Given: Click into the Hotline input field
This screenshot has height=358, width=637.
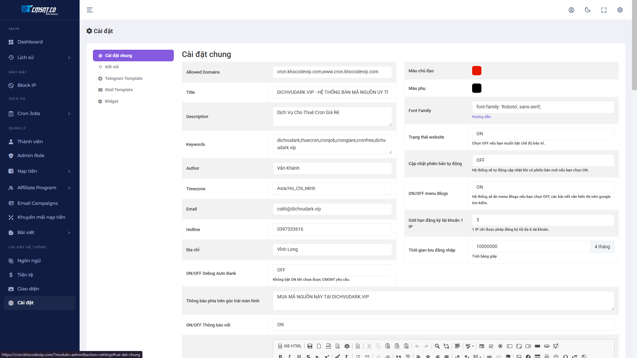Looking at the screenshot, I should [x=332, y=229].
